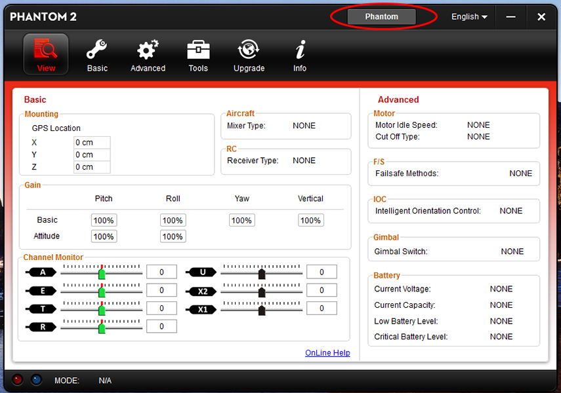Open the Advanced gears icon tab
This screenshot has width=561, height=393.
point(148,56)
